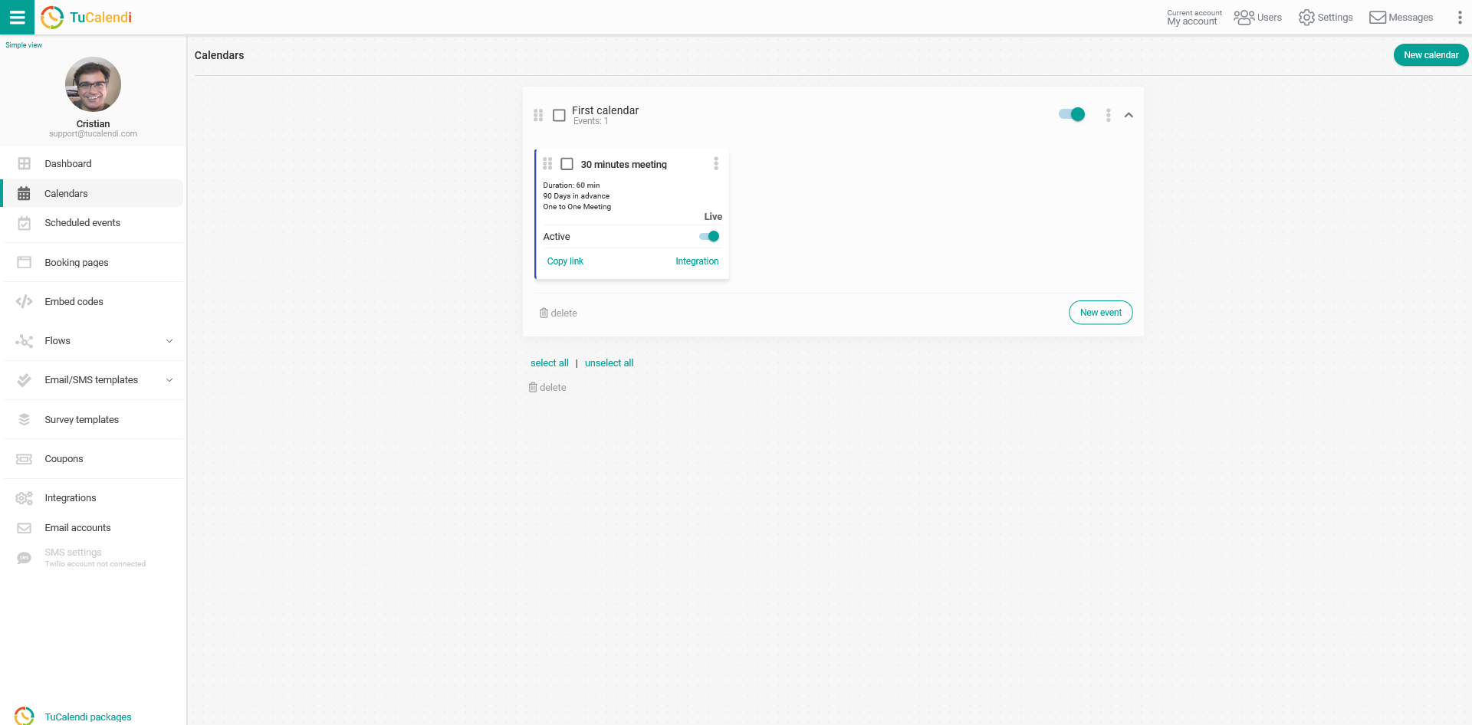Expand the Flows section
The height and width of the screenshot is (725, 1472).
coord(169,340)
